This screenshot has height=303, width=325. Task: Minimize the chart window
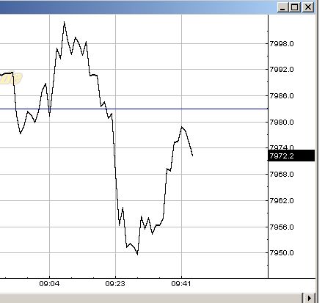(x=282, y=7)
